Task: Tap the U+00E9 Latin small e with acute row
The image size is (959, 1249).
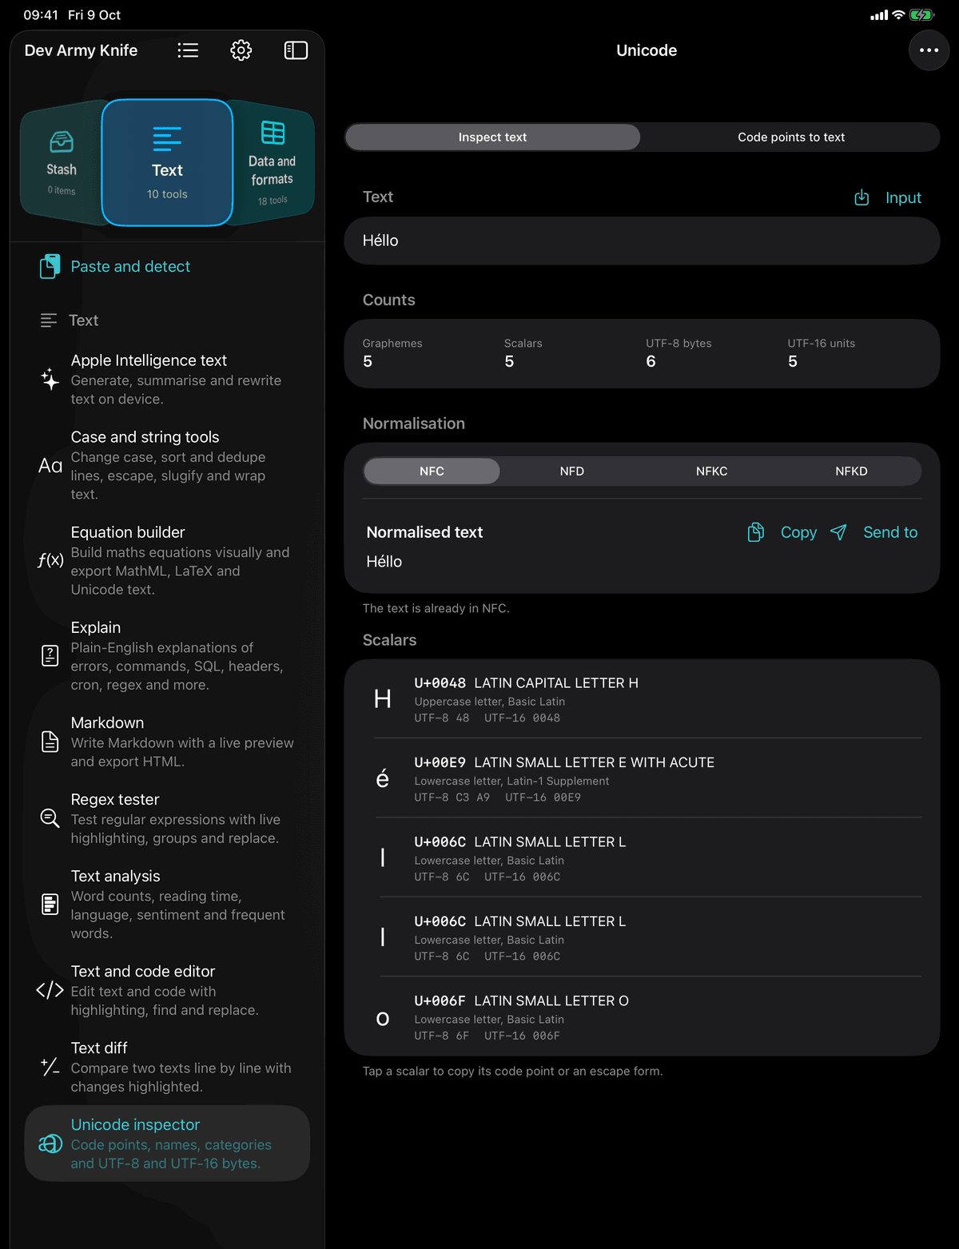Action: [642, 778]
